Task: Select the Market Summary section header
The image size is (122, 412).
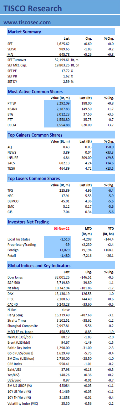Action: tap(24, 32)
